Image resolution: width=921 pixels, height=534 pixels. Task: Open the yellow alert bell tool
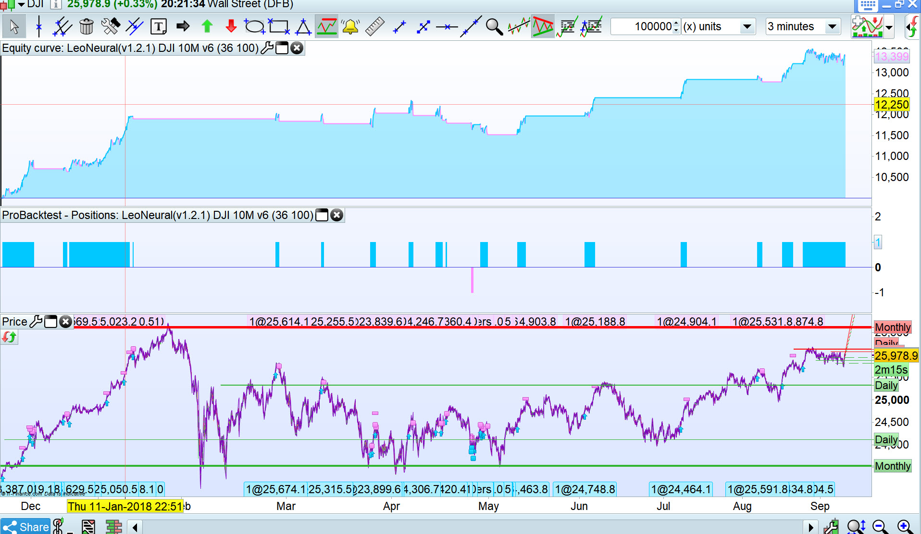(x=350, y=26)
